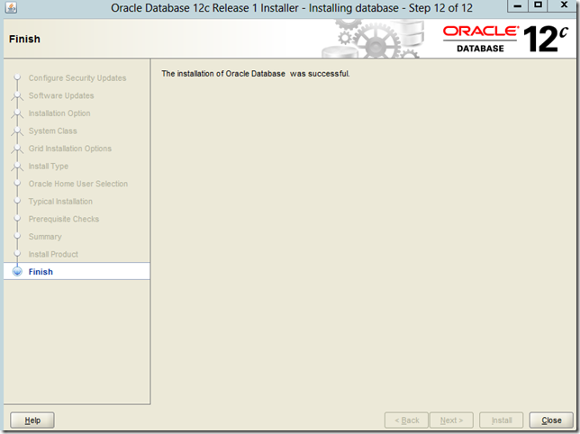580x434 pixels.
Task: Click the blue Finish step marker icon
Action: (x=17, y=271)
